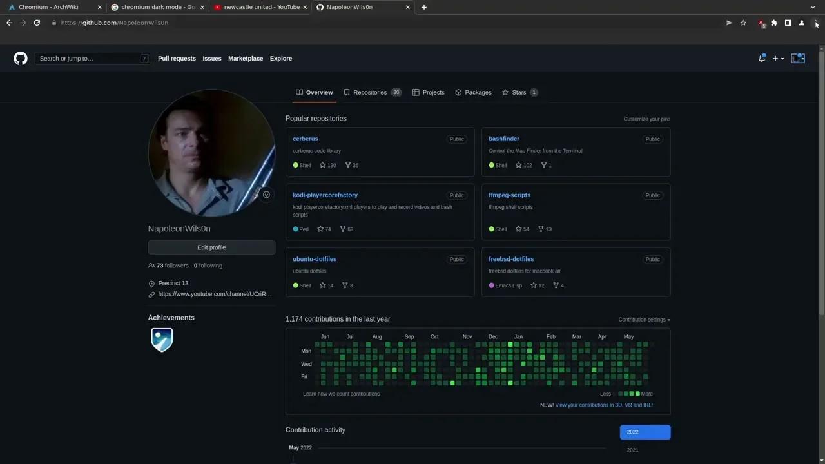
Task: Open Explore in header
Action: tap(281, 59)
